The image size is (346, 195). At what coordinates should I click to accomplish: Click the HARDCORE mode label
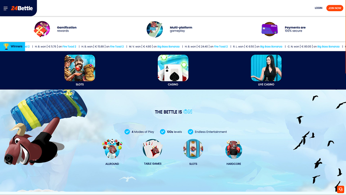(x=234, y=164)
